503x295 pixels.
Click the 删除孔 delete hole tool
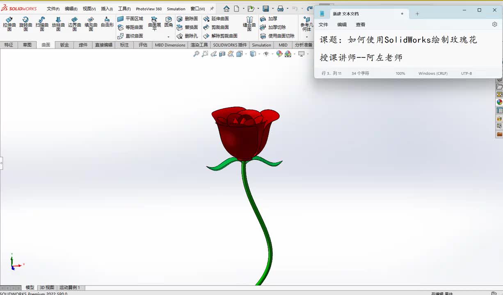coord(187,36)
